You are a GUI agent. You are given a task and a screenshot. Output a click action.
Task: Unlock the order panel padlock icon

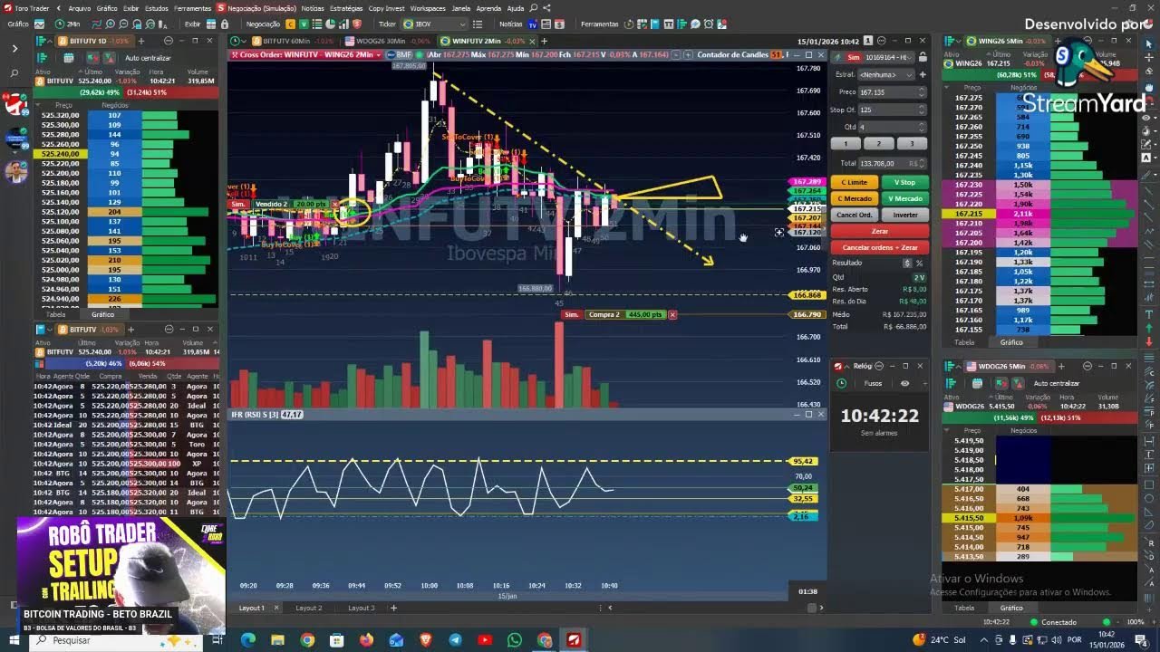(923, 57)
